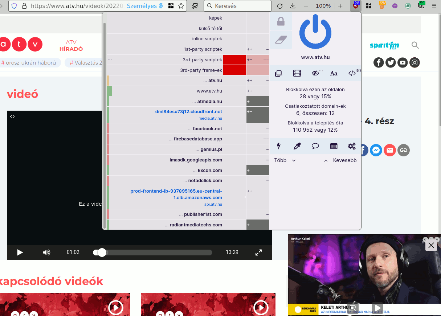Click the uBlock Origin toolbar icon
This screenshot has width=441, height=316.
pyautogui.click(x=356, y=5)
